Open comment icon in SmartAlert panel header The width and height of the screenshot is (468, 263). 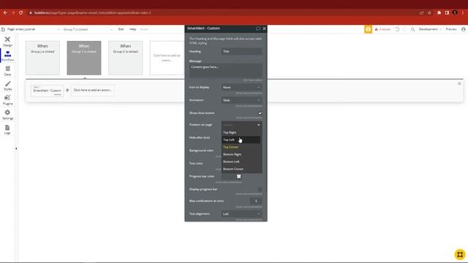coord(258,28)
